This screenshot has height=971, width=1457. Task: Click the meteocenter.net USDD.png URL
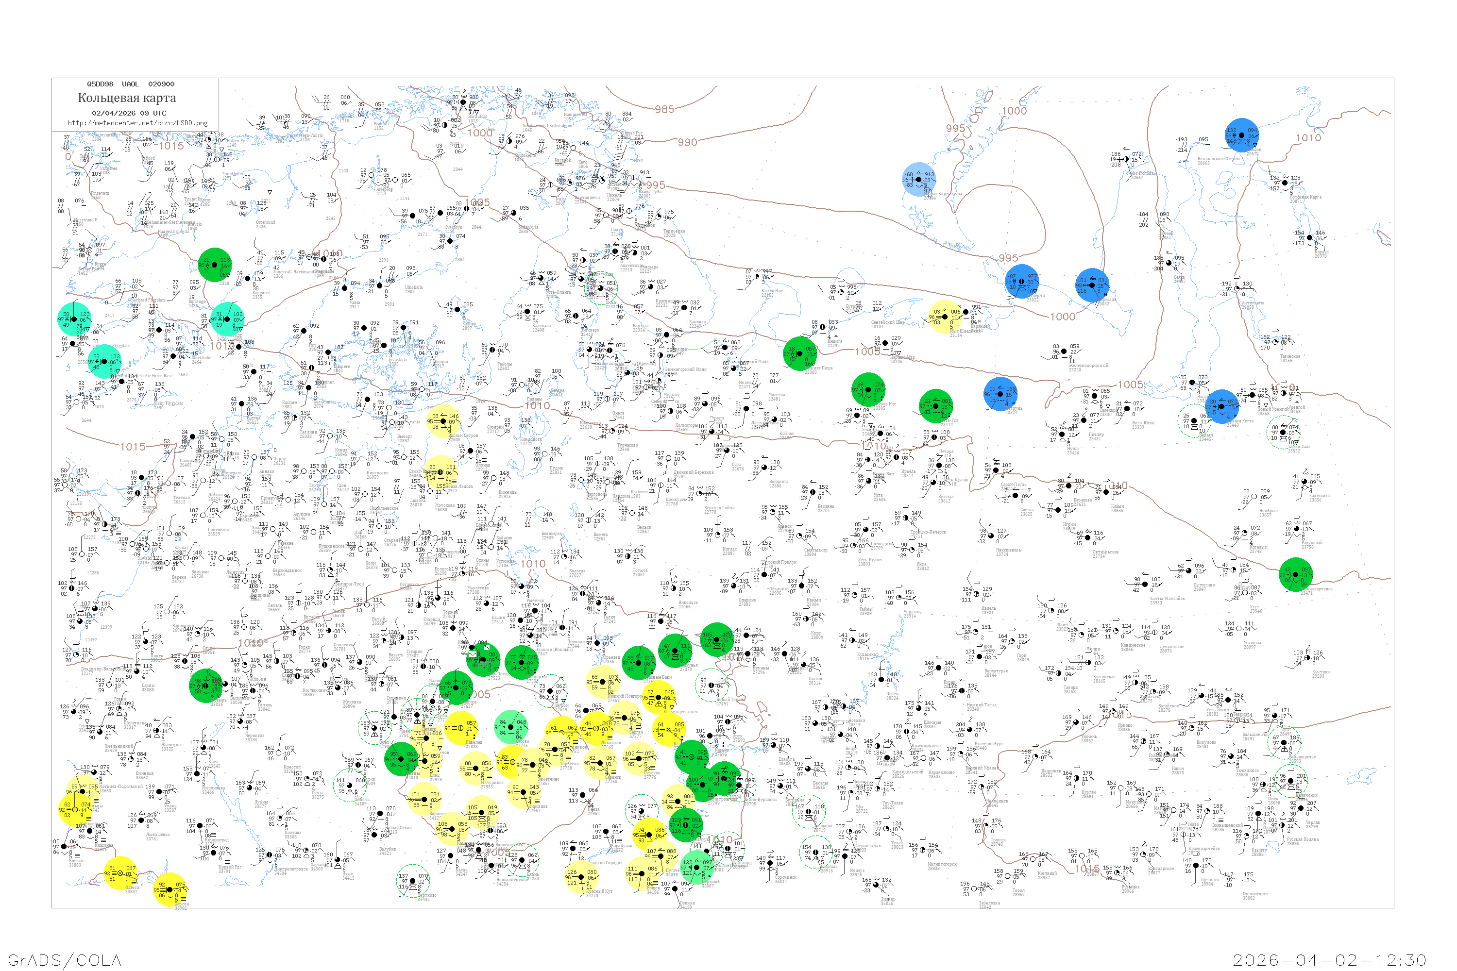[137, 123]
